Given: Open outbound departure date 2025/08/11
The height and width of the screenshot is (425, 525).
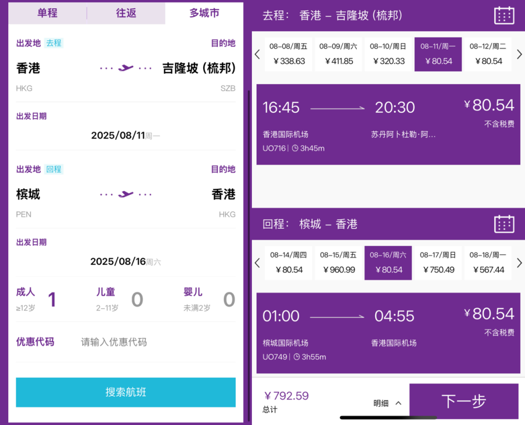Looking at the screenshot, I should [125, 135].
